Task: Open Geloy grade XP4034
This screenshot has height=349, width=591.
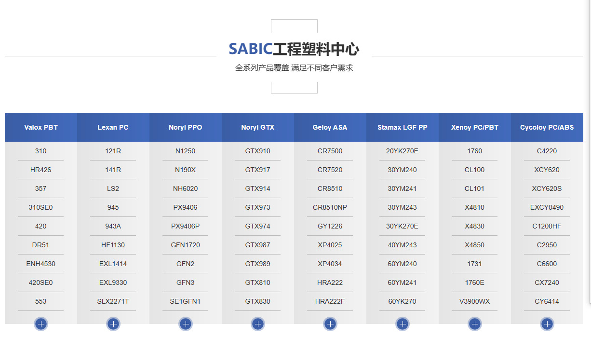Action: [330, 264]
